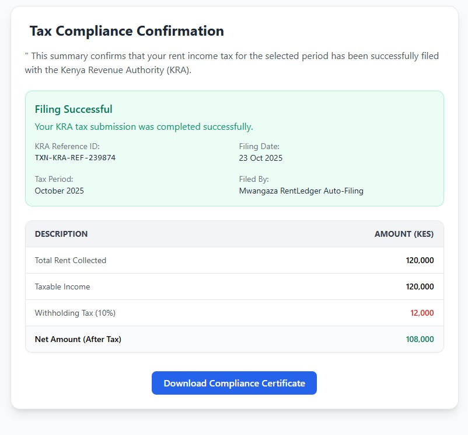Viewport: 468px width, 435px height.
Task: Click the October 2025 tax period value
Action: (x=60, y=191)
